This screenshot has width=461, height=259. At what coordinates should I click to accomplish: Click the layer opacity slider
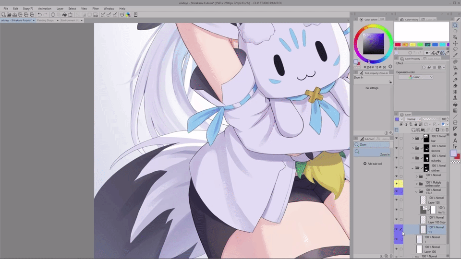pyautogui.click(x=432, y=119)
